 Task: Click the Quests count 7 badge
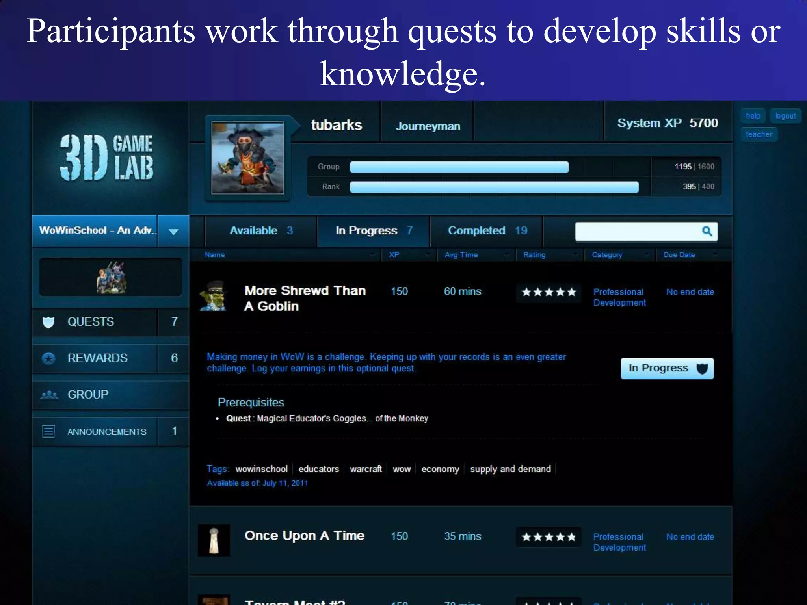(174, 322)
